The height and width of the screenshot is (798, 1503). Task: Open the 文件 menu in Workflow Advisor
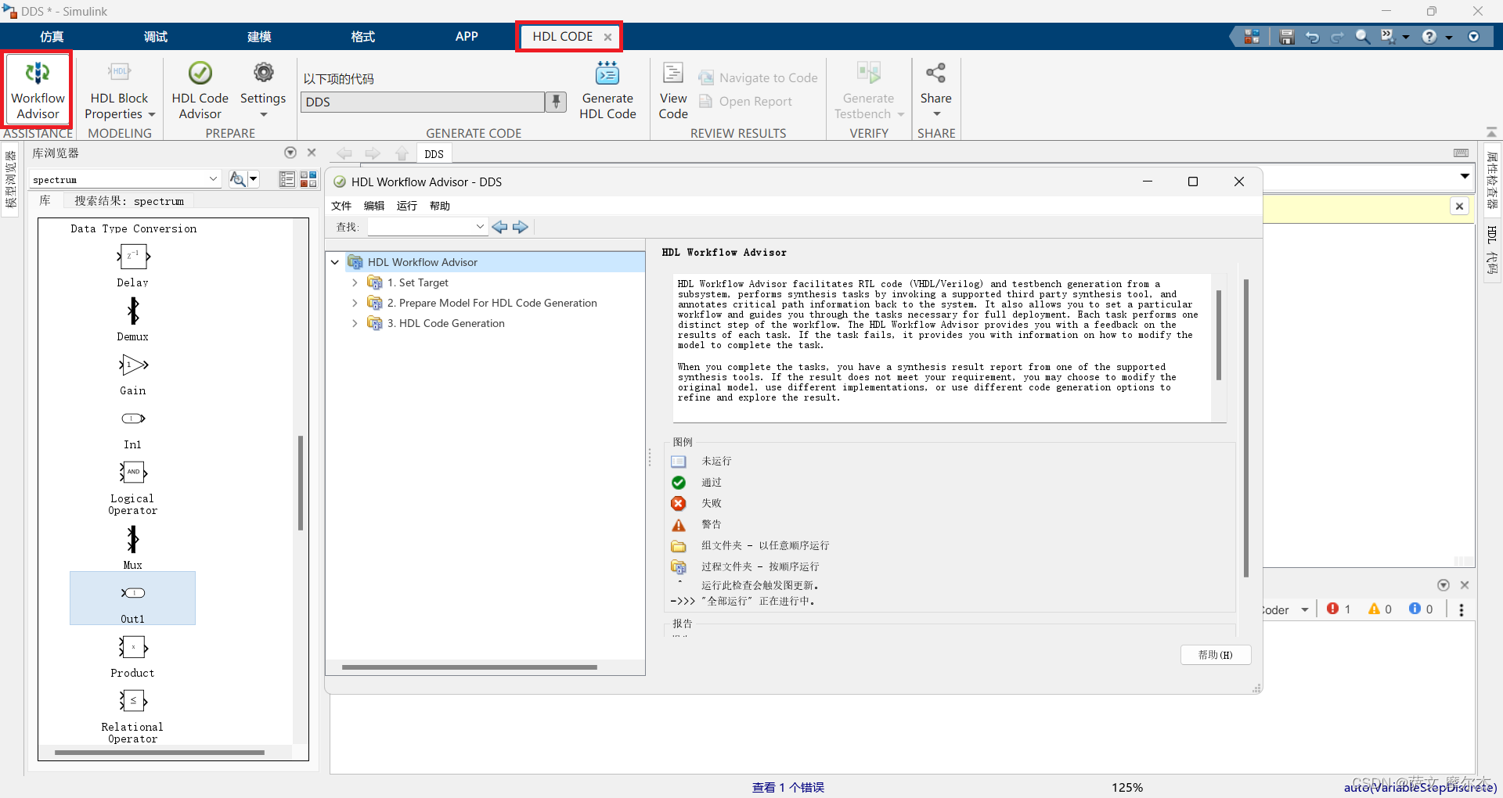click(x=341, y=206)
